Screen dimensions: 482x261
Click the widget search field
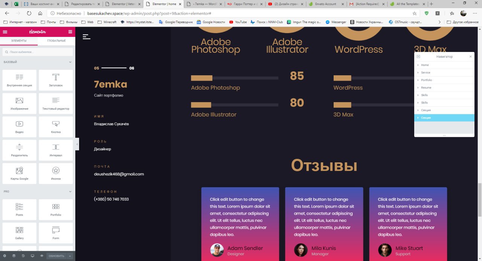[x=38, y=52]
